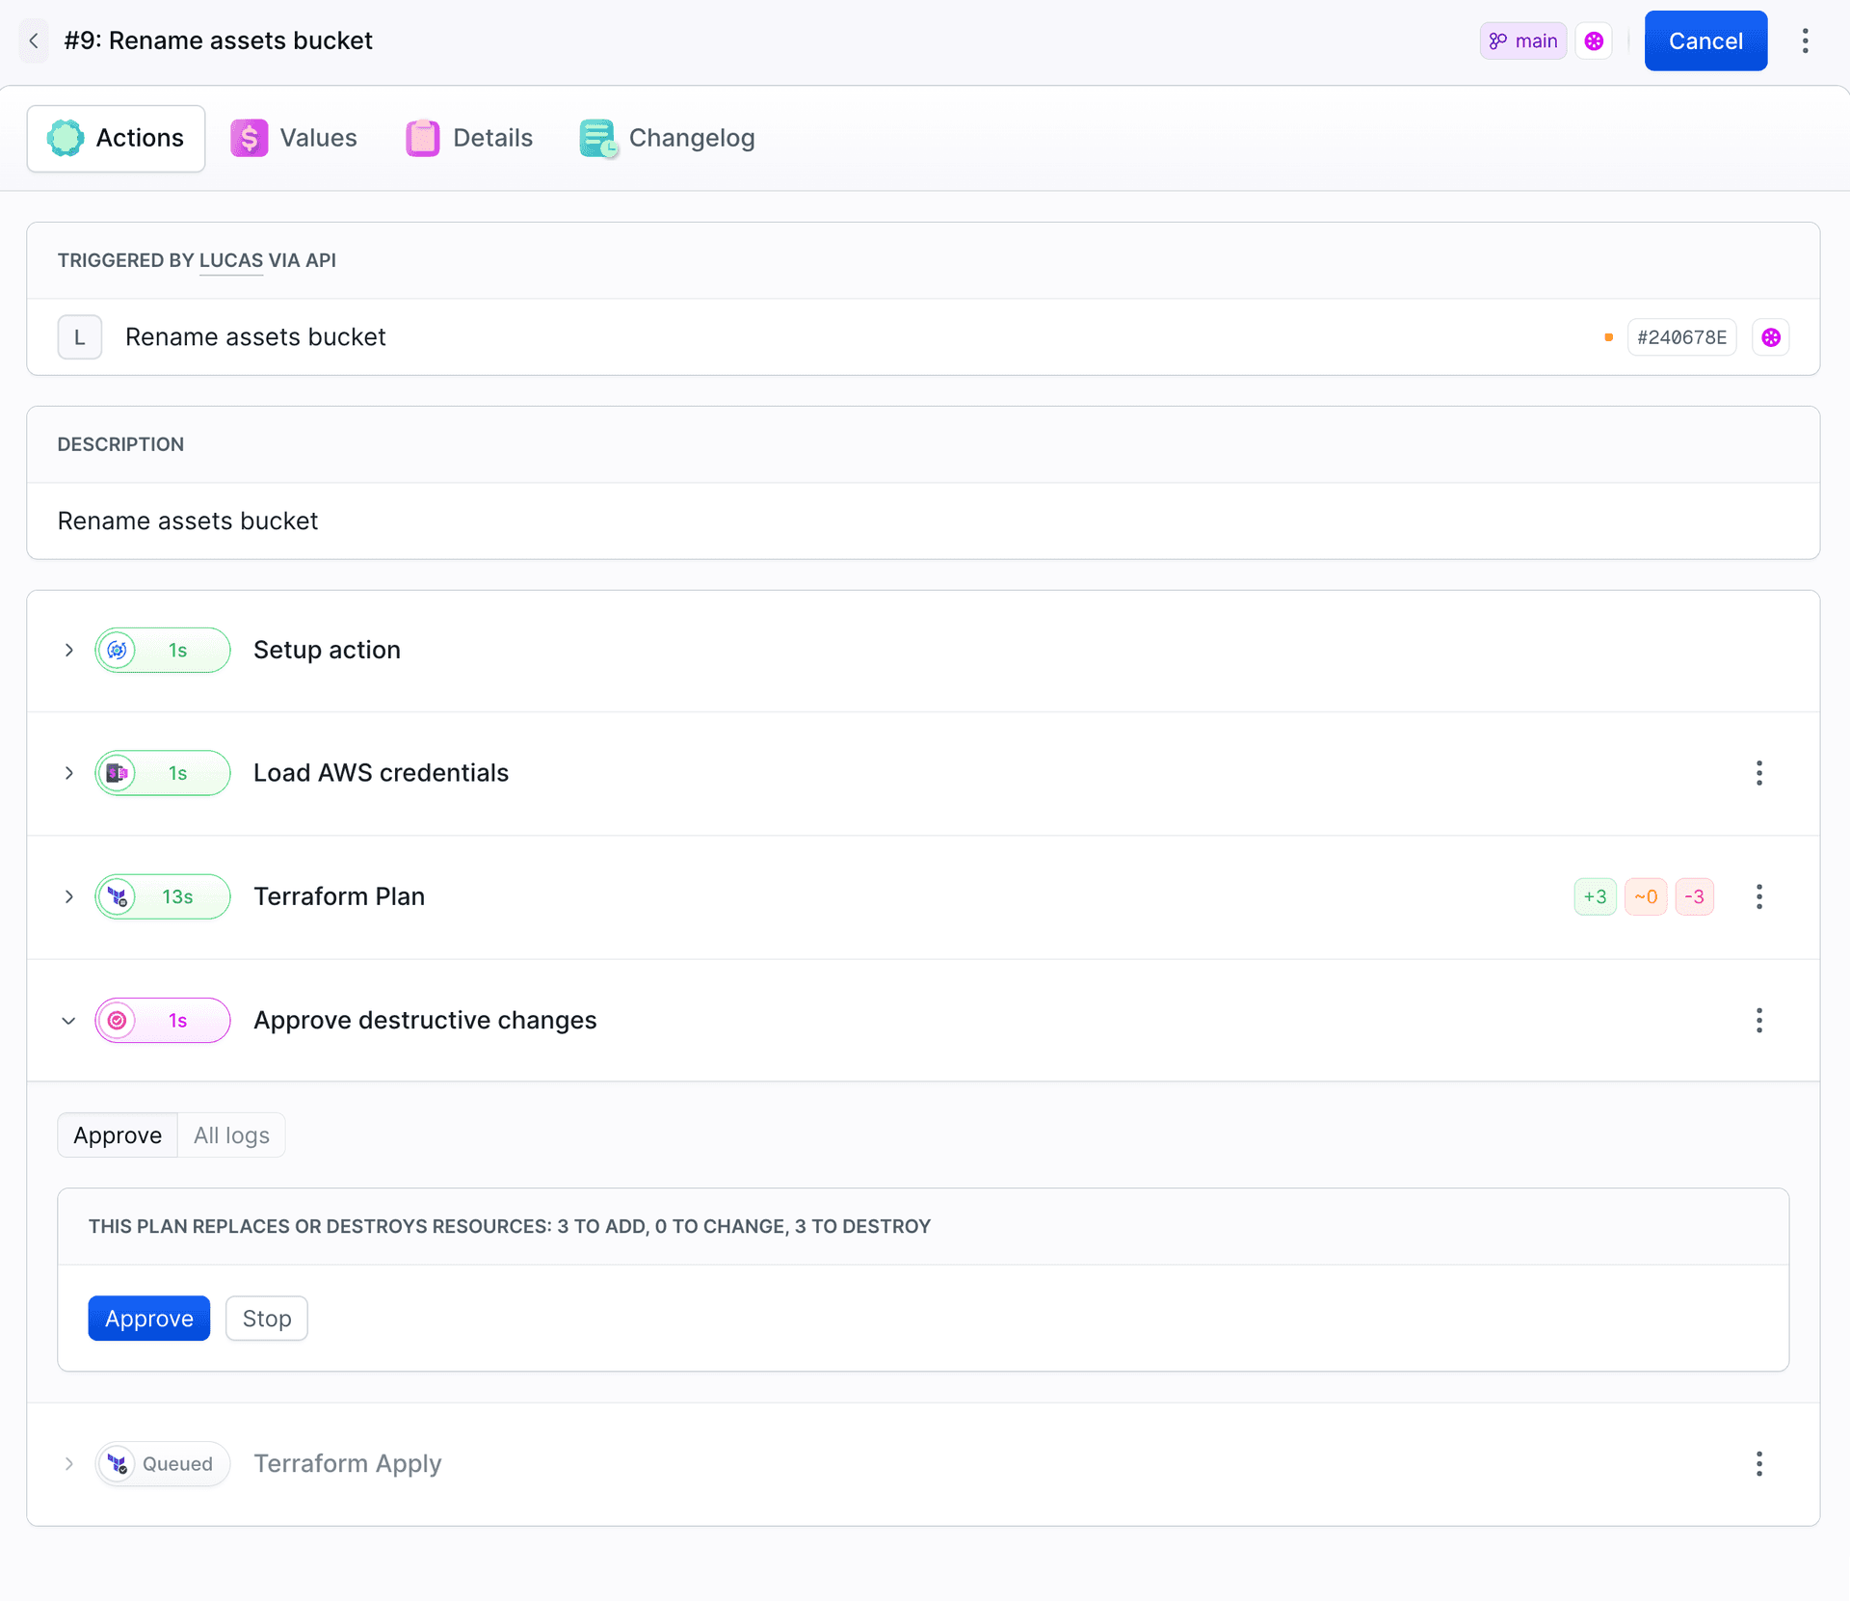Open the Details tab
Viewport: 1850px width, 1601px height.
[x=469, y=138]
